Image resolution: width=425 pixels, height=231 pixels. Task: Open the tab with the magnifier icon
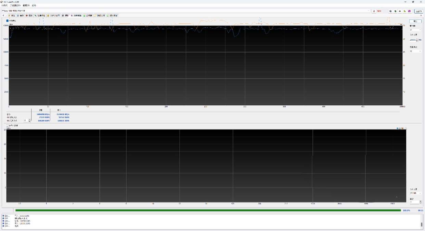[39, 15]
